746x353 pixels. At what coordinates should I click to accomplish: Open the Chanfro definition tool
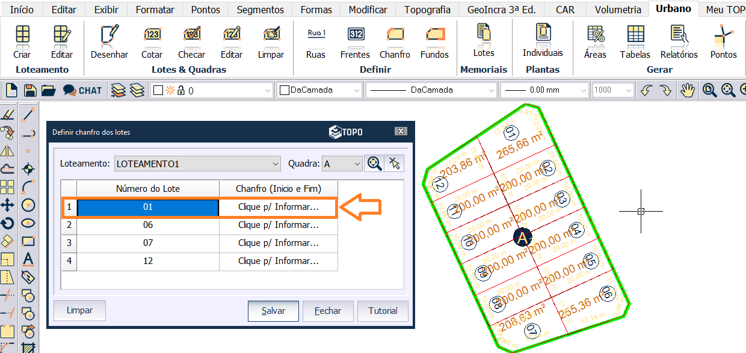(395, 42)
